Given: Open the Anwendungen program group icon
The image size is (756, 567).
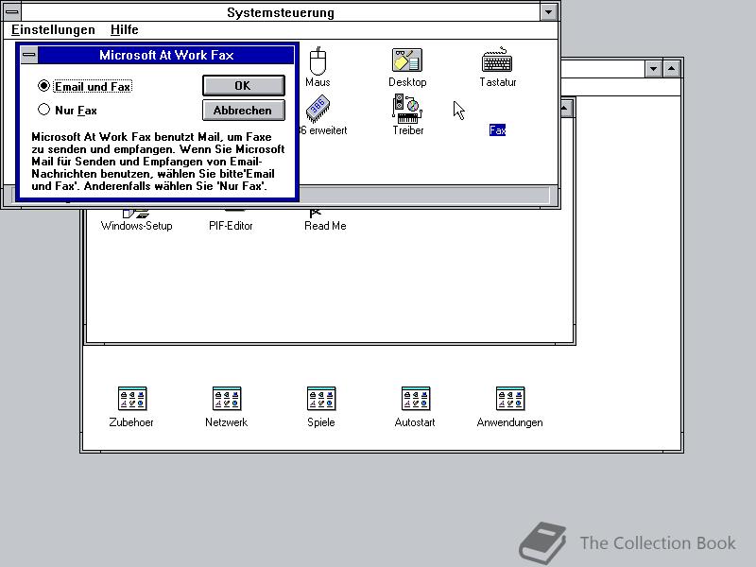Looking at the screenshot, I should pos(510,399).
